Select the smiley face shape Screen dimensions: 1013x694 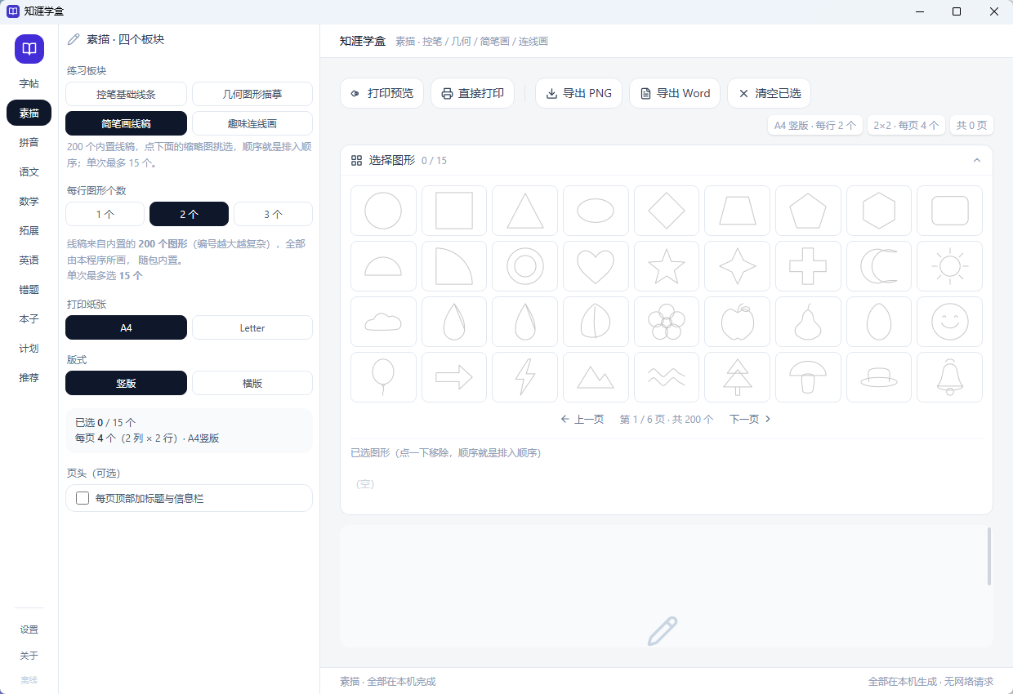[949, 322]
